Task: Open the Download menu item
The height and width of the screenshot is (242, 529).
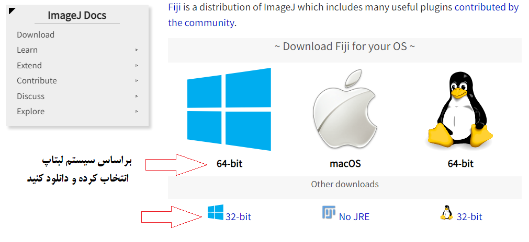Action: tap(36, 34)
